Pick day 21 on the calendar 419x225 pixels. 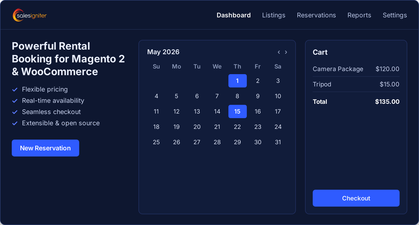[x=217, y=127]
